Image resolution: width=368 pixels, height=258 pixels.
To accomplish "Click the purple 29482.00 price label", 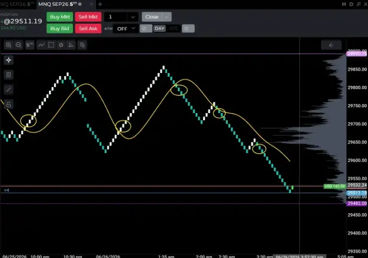I will 357,203.
